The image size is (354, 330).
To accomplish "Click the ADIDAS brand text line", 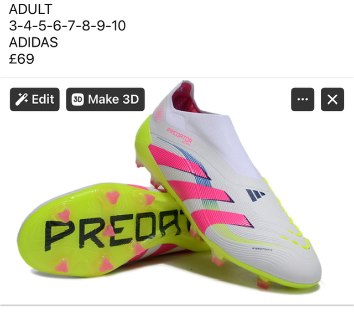I will coord(33,42).
